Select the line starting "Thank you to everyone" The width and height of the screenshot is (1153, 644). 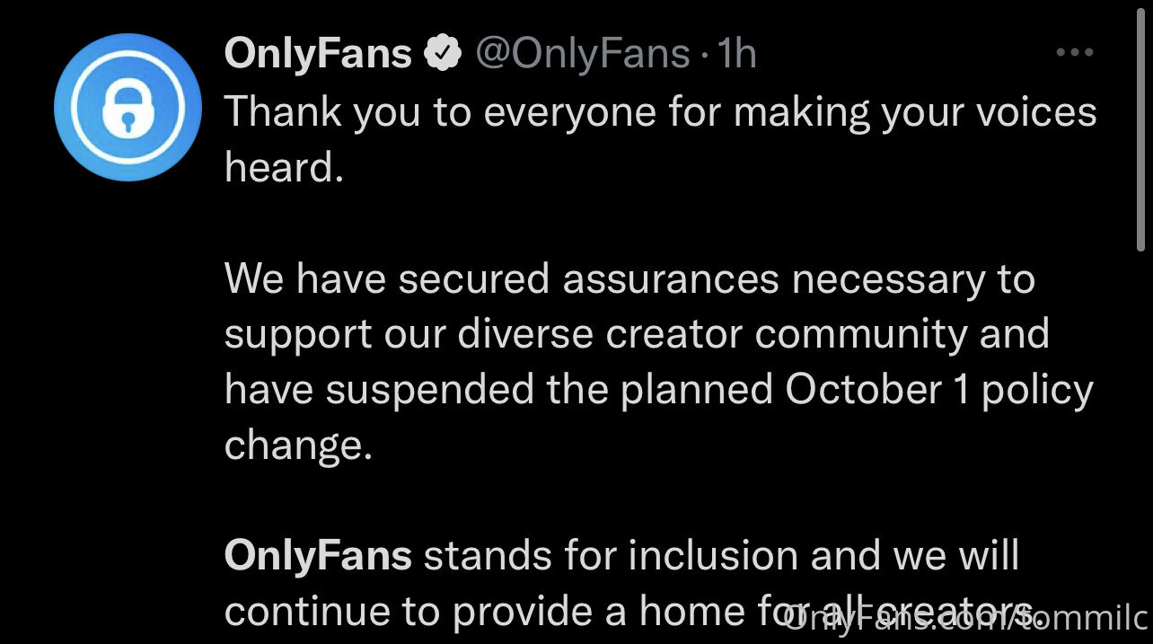(660, 113)
